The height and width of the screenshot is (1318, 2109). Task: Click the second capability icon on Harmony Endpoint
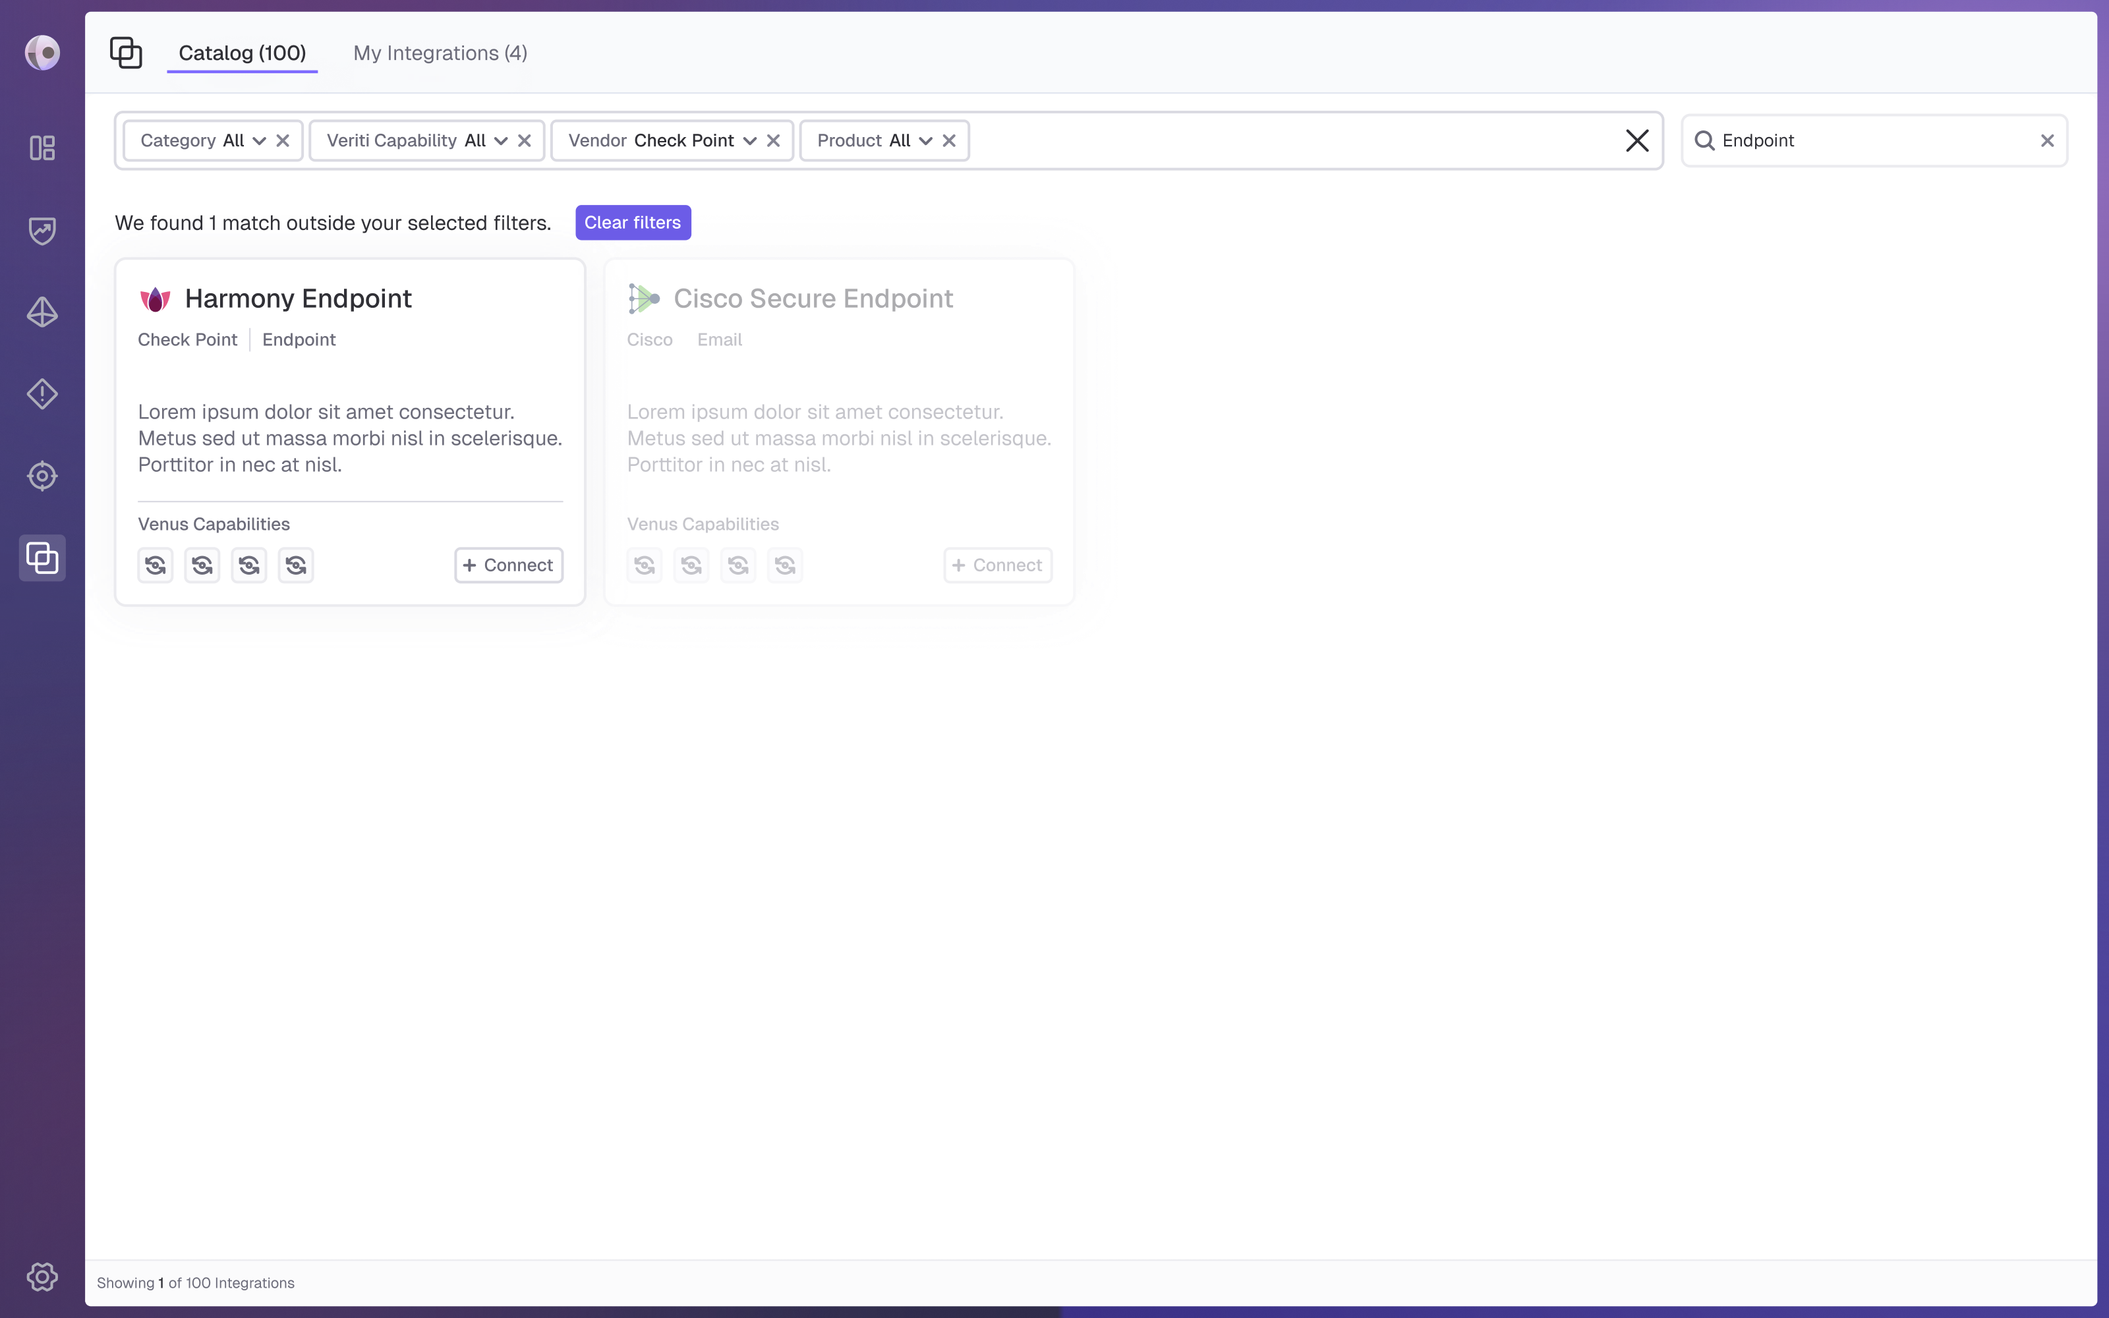202,565
